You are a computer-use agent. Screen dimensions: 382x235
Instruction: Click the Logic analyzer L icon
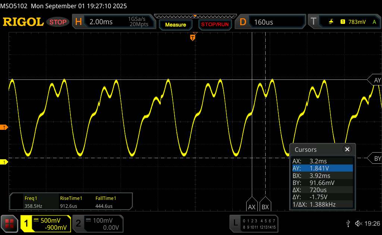(x=235, y=223)
